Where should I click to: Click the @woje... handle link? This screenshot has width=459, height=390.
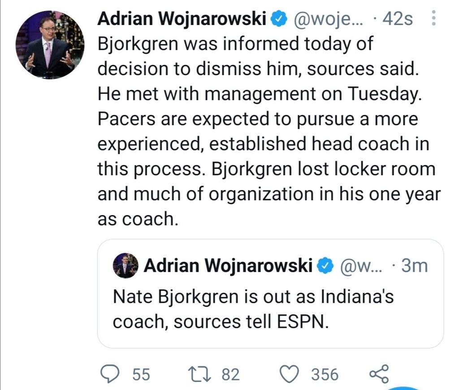(x=328, y=19)
